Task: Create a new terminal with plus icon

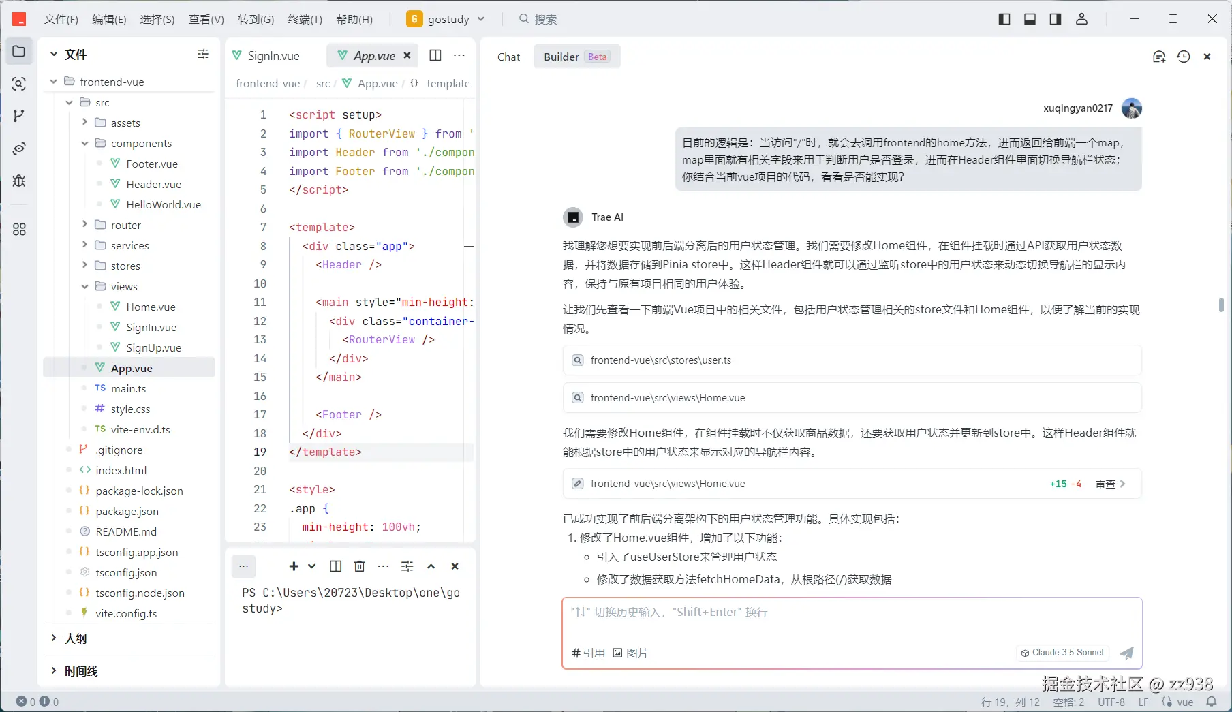Action: coord(294,566)
